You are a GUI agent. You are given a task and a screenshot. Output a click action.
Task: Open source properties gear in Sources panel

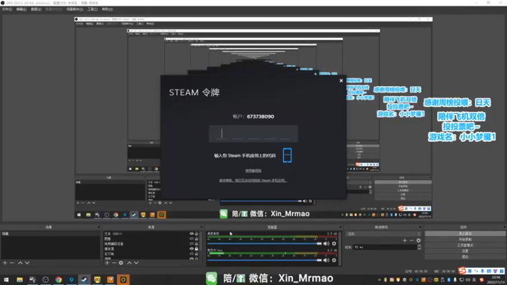click(121, 263)
